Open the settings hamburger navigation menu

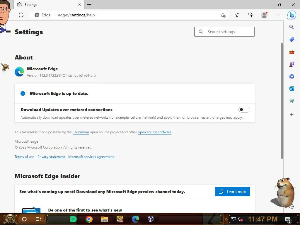click(x=8, y=32)
